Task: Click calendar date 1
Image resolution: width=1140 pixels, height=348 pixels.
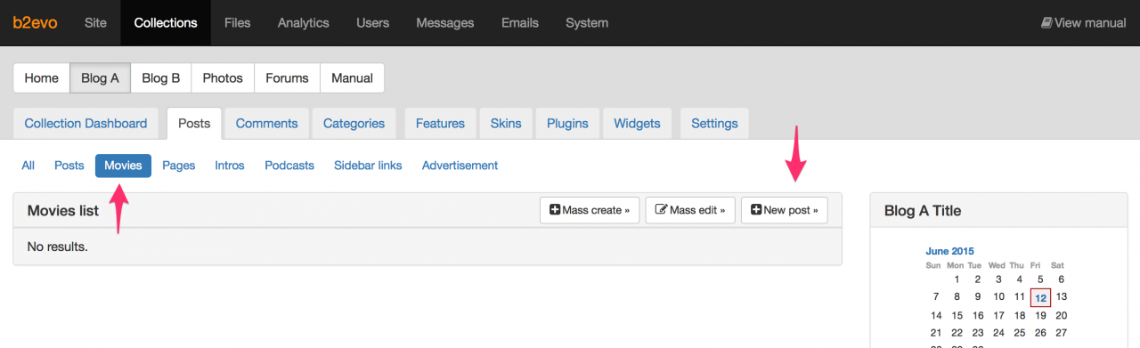Action: click(x=957, y=279)
